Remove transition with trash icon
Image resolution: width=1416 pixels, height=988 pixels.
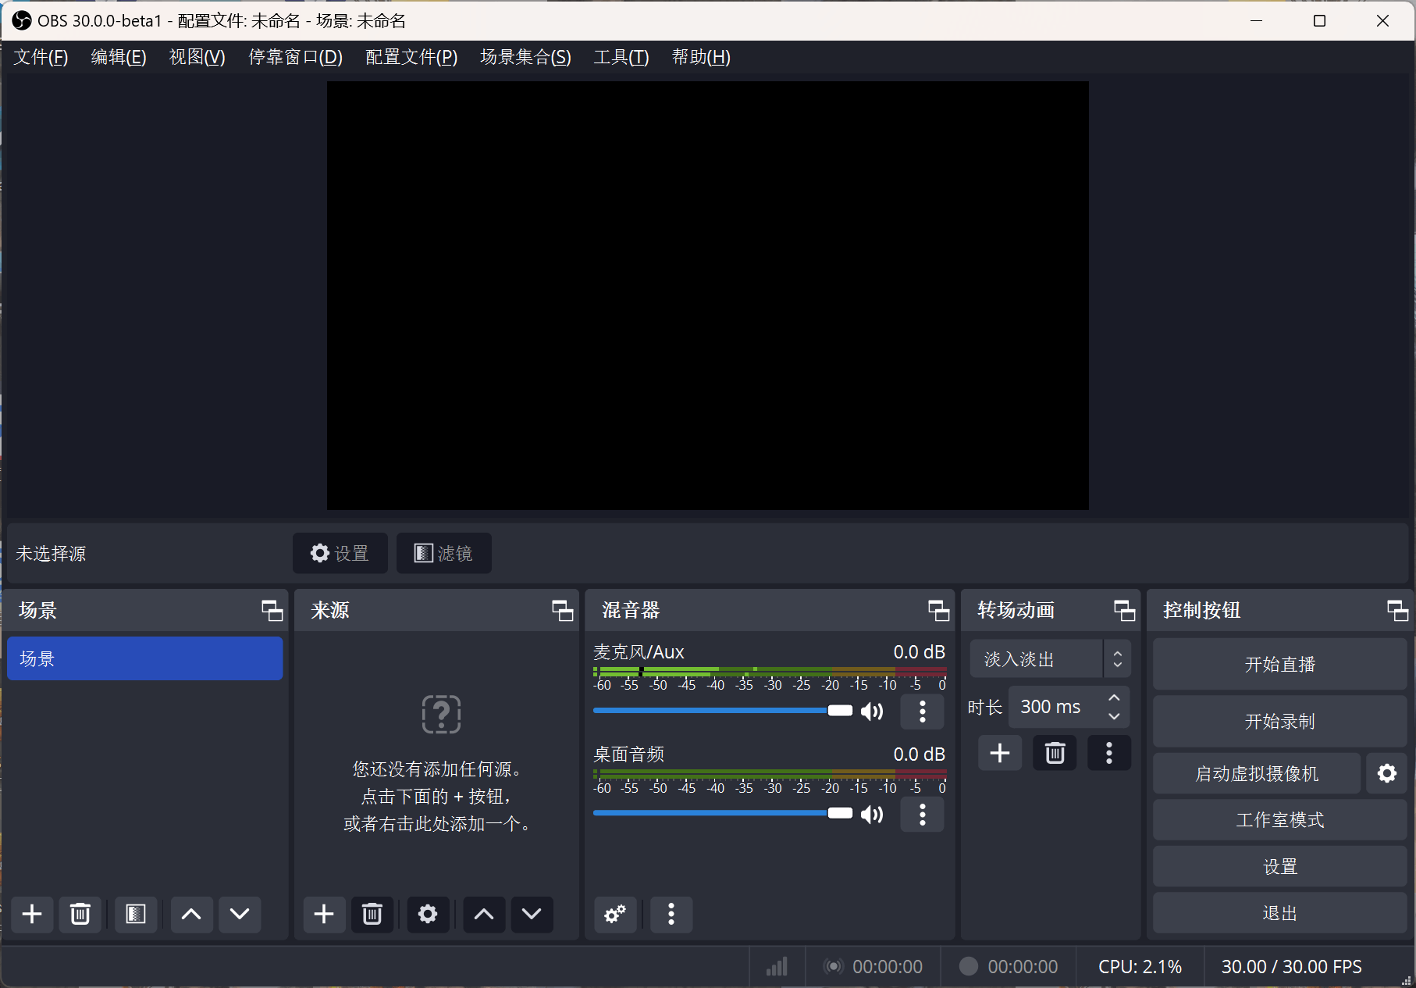click(x=1055, y=753)
